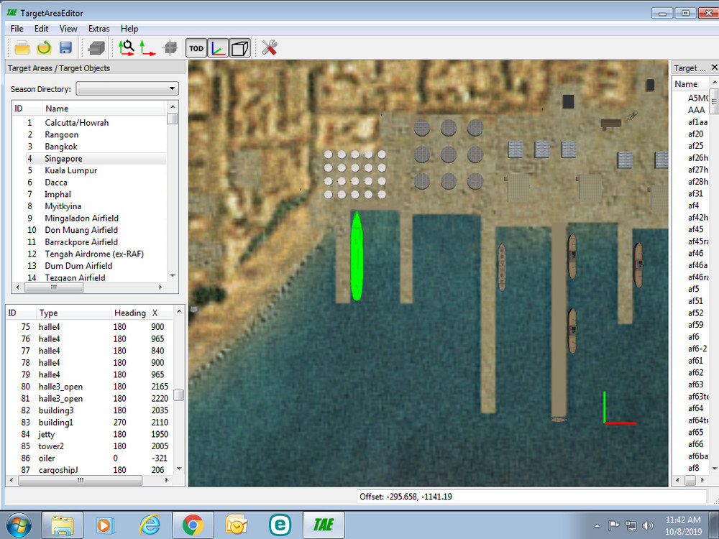Open the View menu
This screenshot has height=539, width=719.
tap(68, 29)
